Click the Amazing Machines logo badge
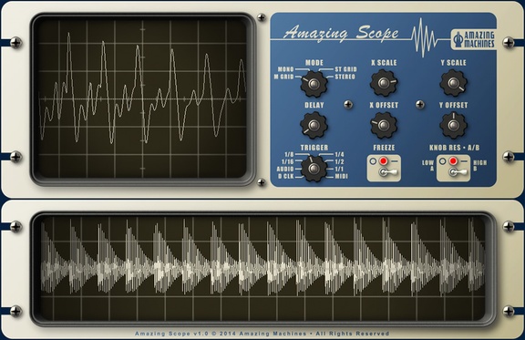The height and width of the screenshot is (340, 525). point(473,39)
